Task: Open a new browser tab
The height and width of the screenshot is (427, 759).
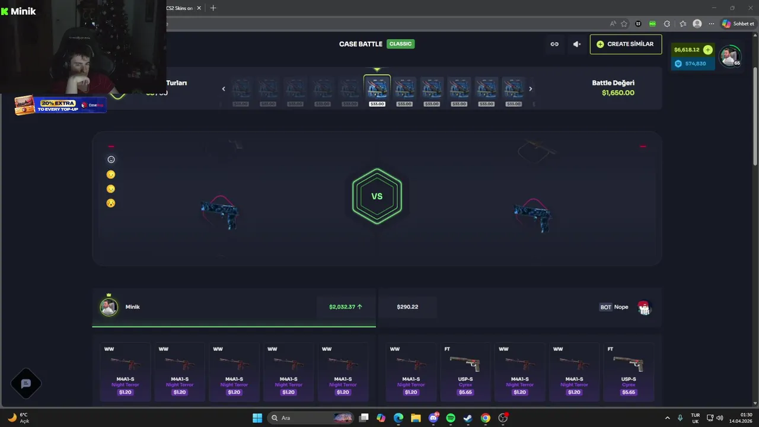Action: pos(213,8)
